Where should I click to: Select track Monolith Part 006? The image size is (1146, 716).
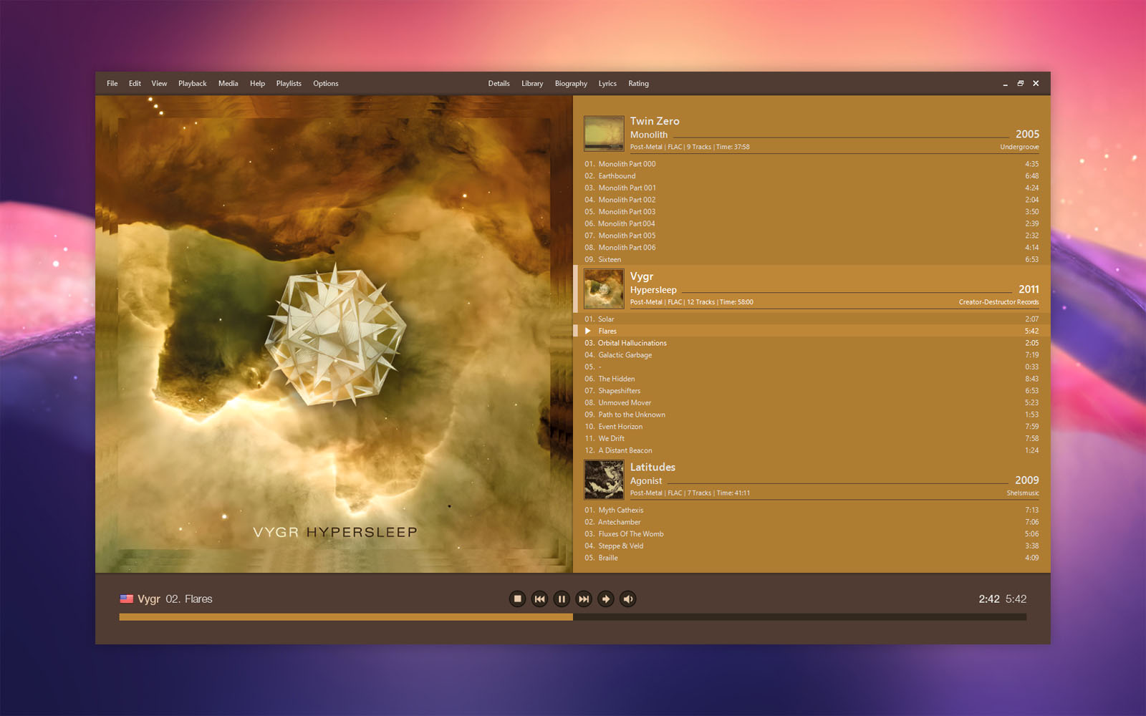click(812, 248)
